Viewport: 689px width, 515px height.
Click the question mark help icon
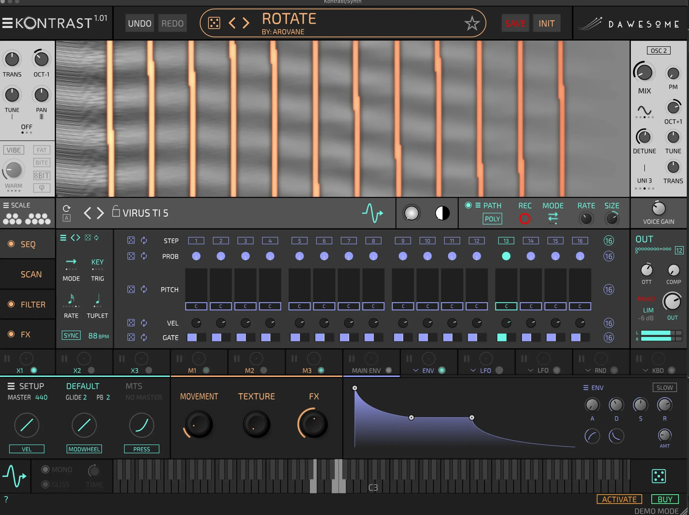point(6,499)
